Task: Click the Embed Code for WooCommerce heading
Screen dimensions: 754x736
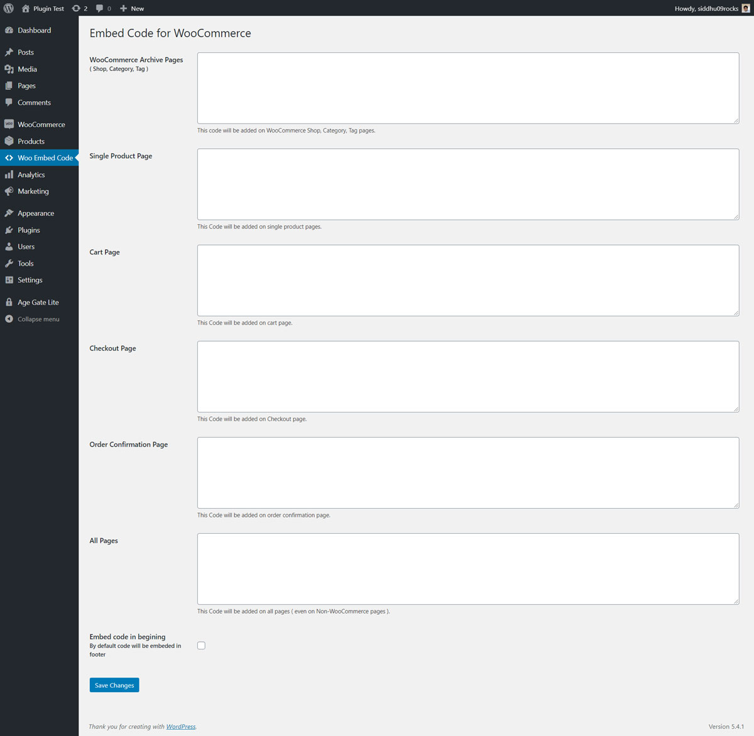Action: pyautogui.click(x=170, y=33)
